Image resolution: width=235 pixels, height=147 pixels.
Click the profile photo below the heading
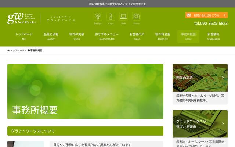(26, 144)
